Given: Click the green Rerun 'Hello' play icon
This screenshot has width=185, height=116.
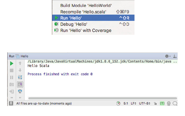Looking at the screenshot, I should (x=12, y=63).
